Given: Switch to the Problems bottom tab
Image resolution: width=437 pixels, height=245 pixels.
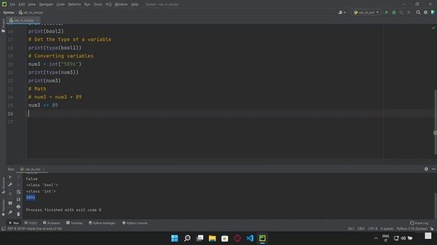Looking at the screenshot, I should click(52, 223).
